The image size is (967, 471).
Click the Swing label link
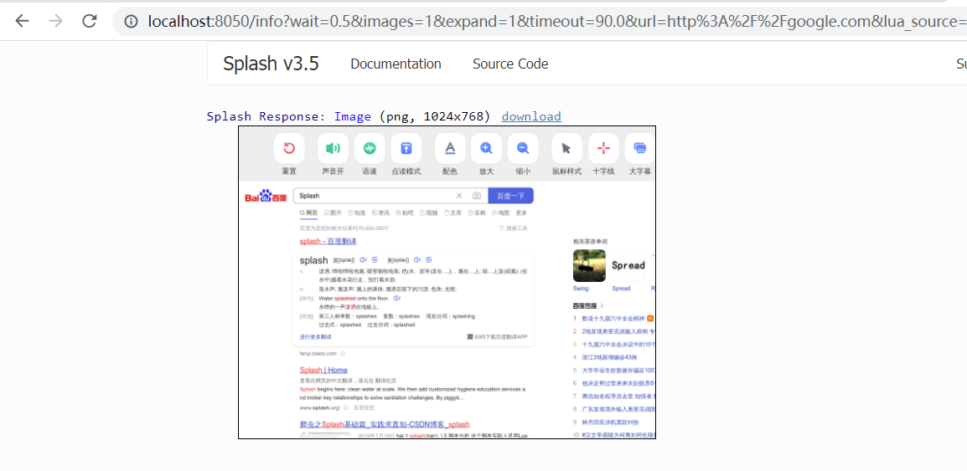click(581, 289)
